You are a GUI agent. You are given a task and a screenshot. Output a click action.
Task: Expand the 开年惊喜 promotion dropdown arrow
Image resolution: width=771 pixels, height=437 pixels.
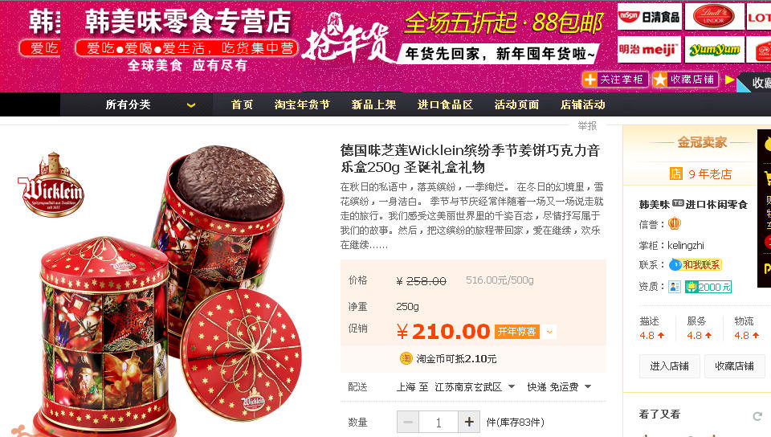549,332
